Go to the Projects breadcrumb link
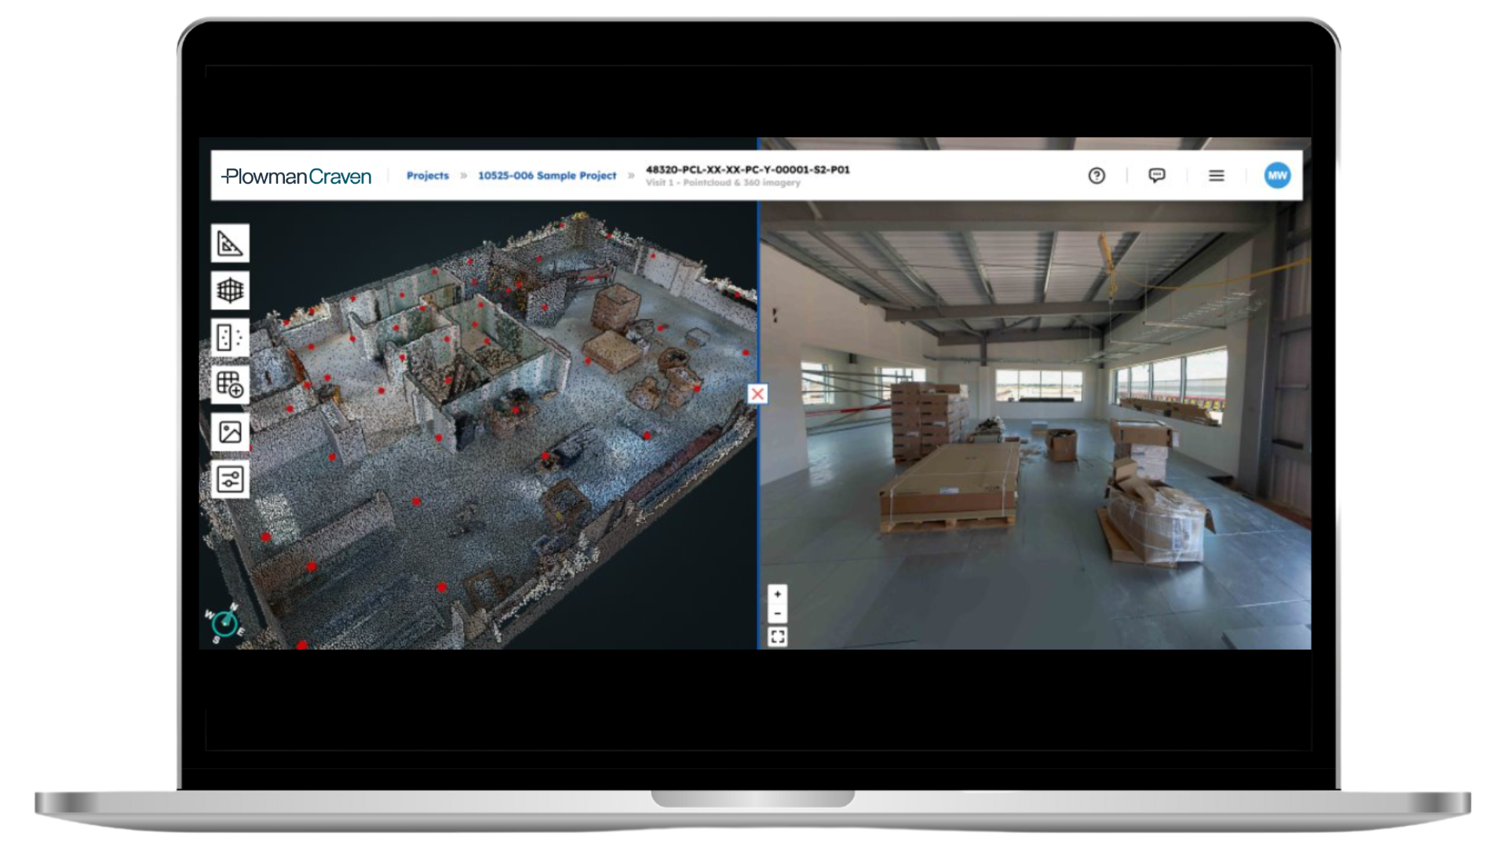 (428, 176)
